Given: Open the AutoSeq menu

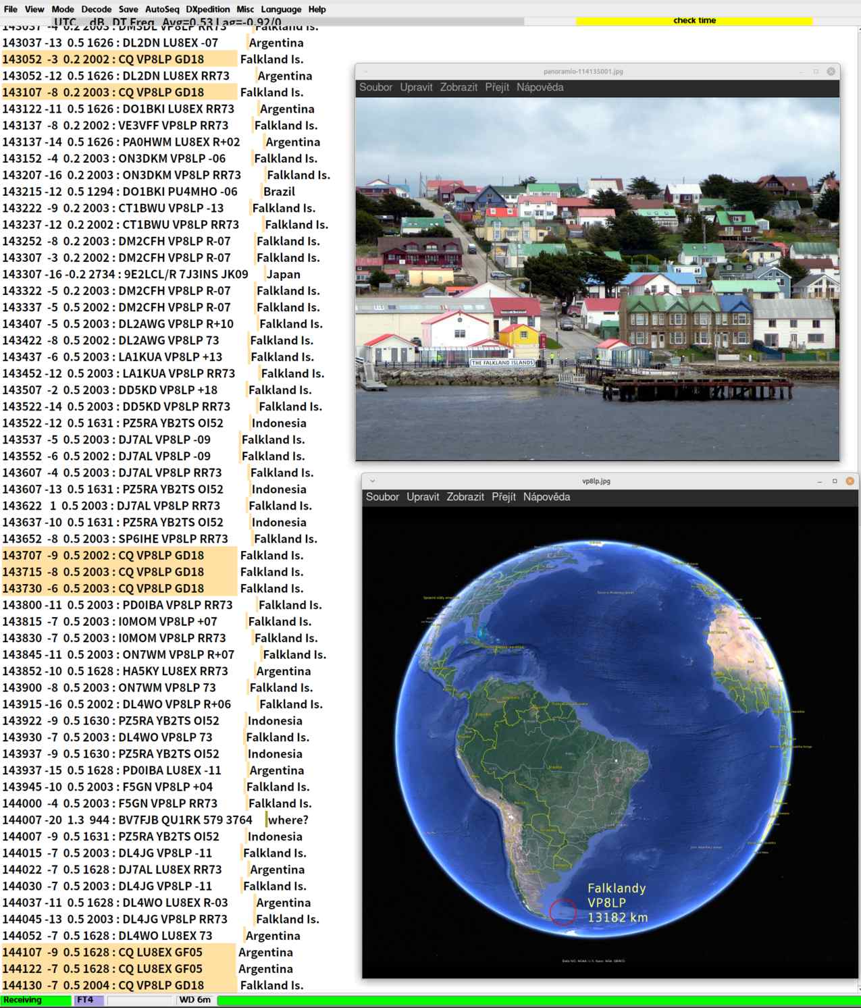Looking at the screenshot, I should click(162, 9).
